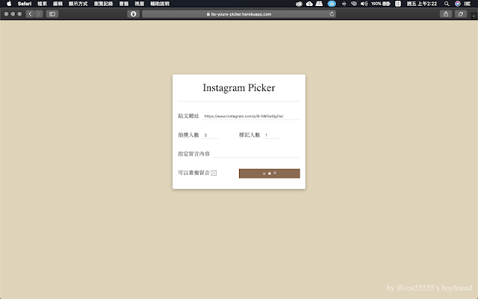Open the Safari menu
Image resolution: width=478 pixels, height=299 pixels.
[25, 4]
